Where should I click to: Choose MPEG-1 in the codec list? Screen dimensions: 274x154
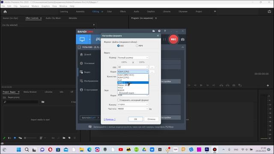point(133,83)
